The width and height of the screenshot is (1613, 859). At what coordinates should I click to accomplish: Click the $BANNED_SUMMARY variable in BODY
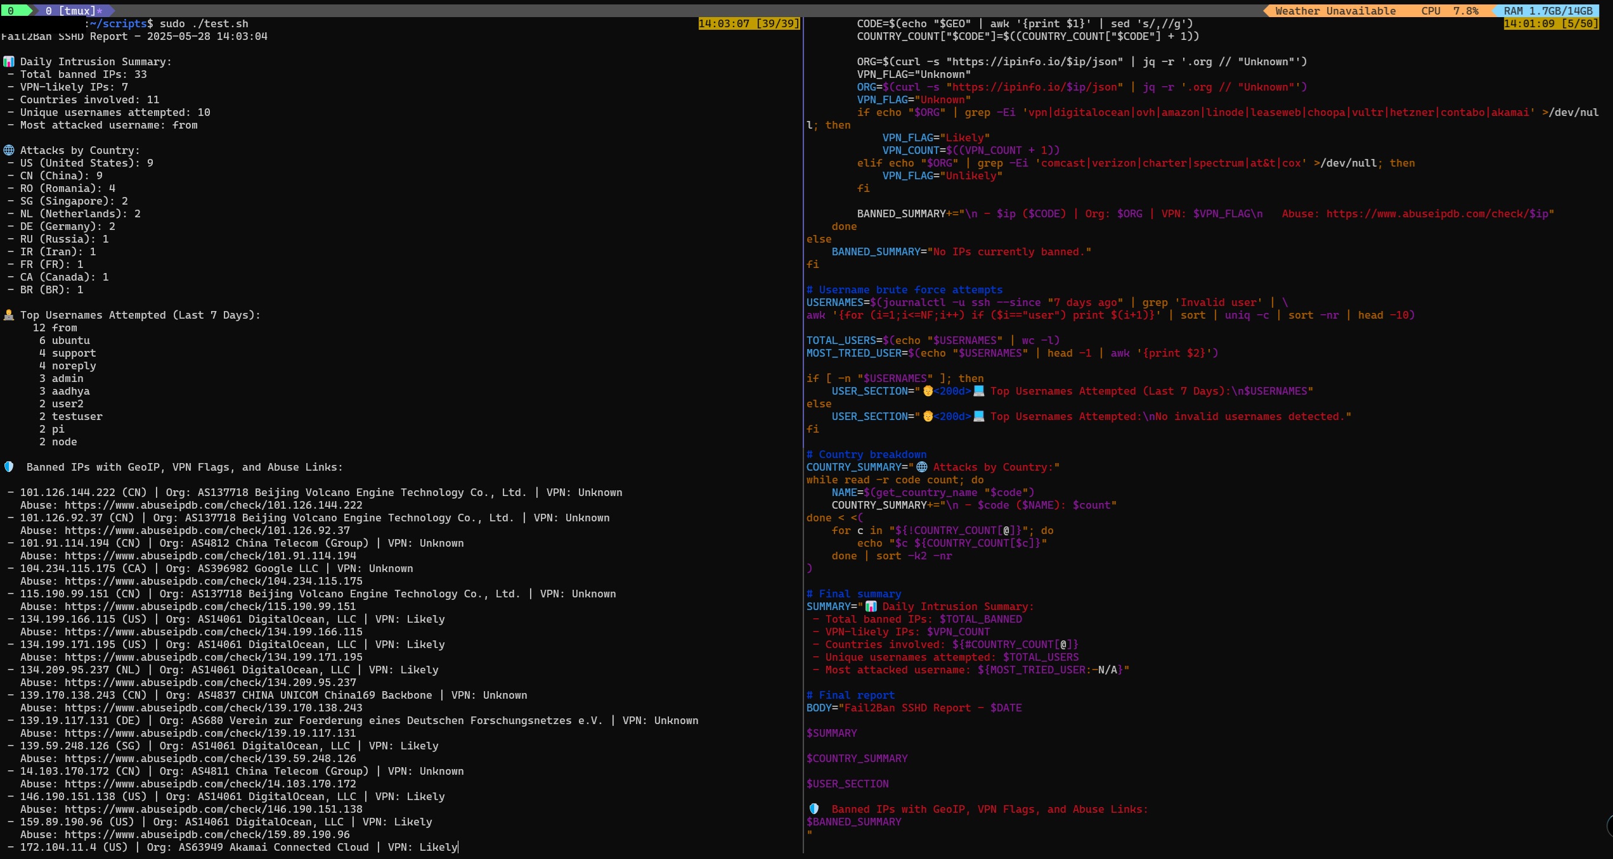point(854,822)
